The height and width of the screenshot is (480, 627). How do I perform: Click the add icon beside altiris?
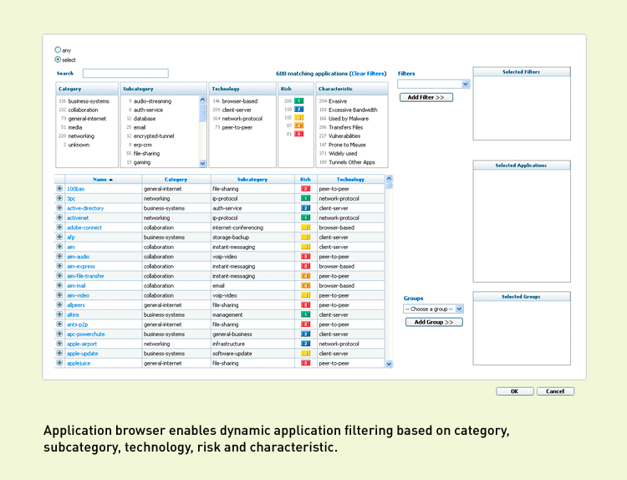coord(59,314)
